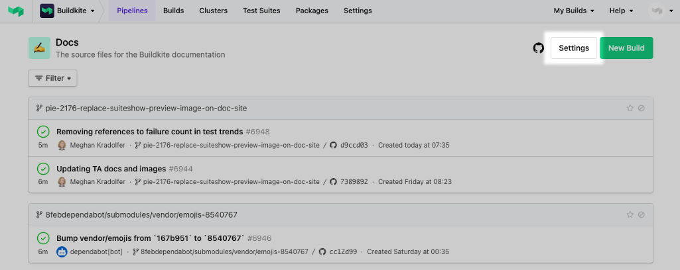Open the user avatar account menu
Screen dimensions: 680x270
(661, 11)
